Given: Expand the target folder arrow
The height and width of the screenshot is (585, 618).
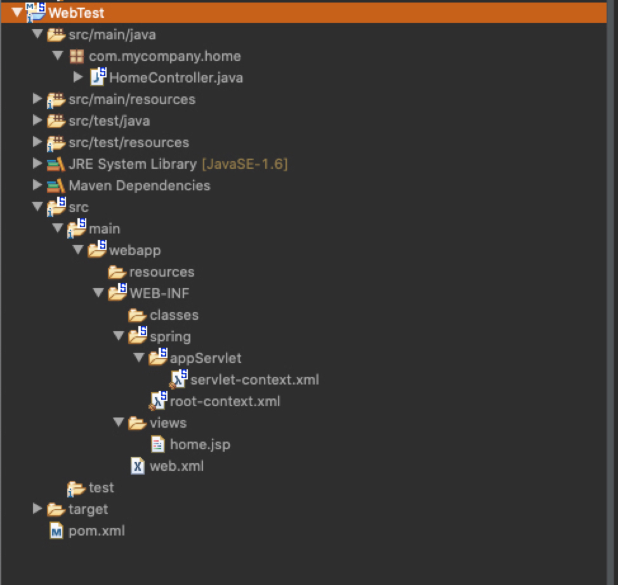Looking at the screenshot, I should pyautogui.click(x=37, y=508).
